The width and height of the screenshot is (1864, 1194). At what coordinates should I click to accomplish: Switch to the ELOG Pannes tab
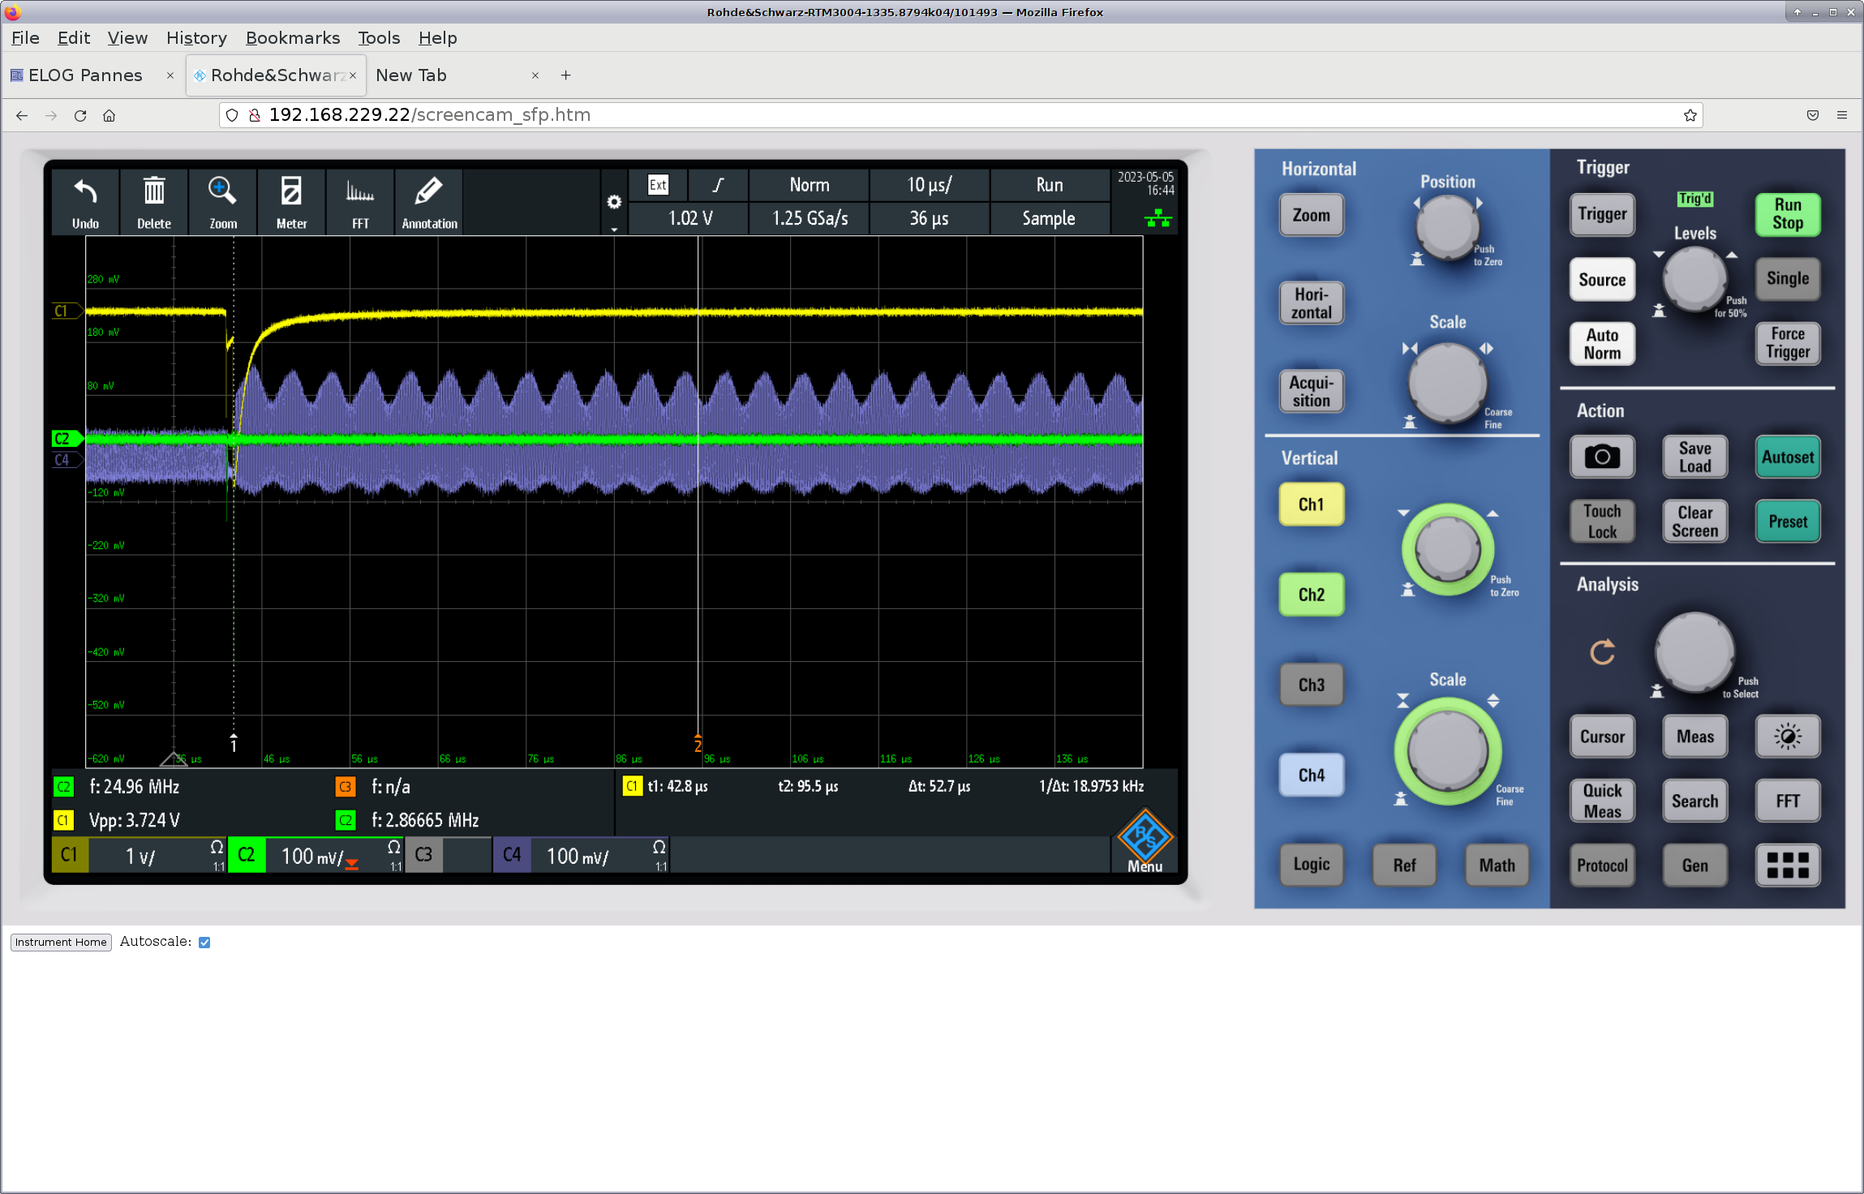click(x=85, y=75)
